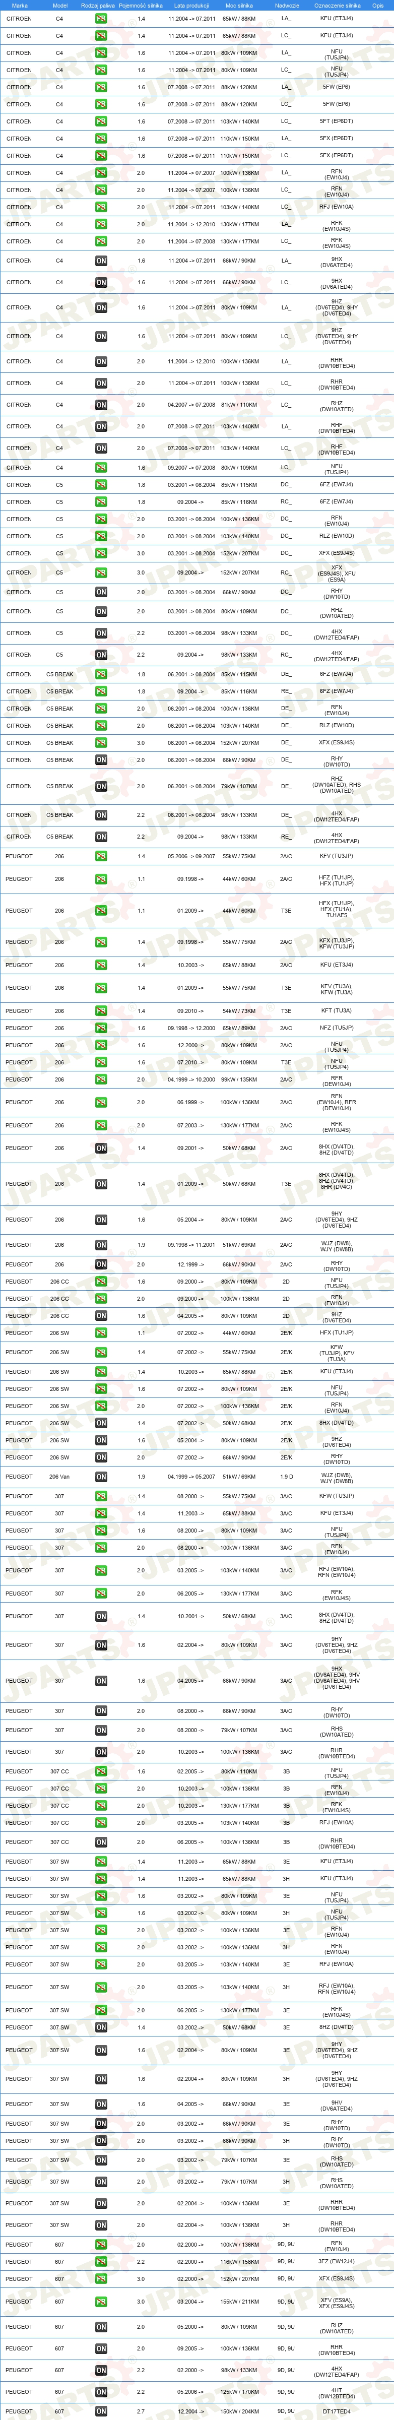Click diesel ON icon in Peugeot 607 DT17TED4 row

pyautogui.click(x=101, y=2410)
